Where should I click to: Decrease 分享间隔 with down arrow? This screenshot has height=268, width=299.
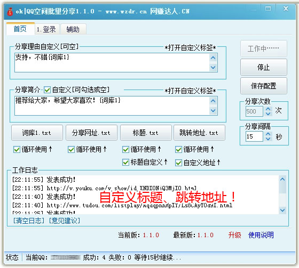[268, 139]
